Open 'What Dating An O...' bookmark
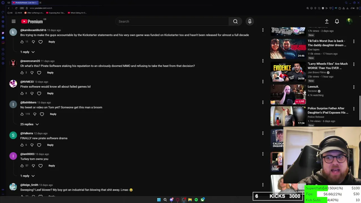 click(x=77, y=13)
